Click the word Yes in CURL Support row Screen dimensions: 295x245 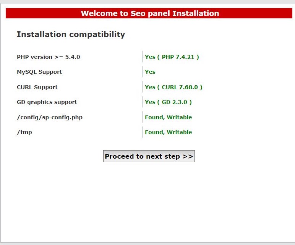[x=150, y=87]
